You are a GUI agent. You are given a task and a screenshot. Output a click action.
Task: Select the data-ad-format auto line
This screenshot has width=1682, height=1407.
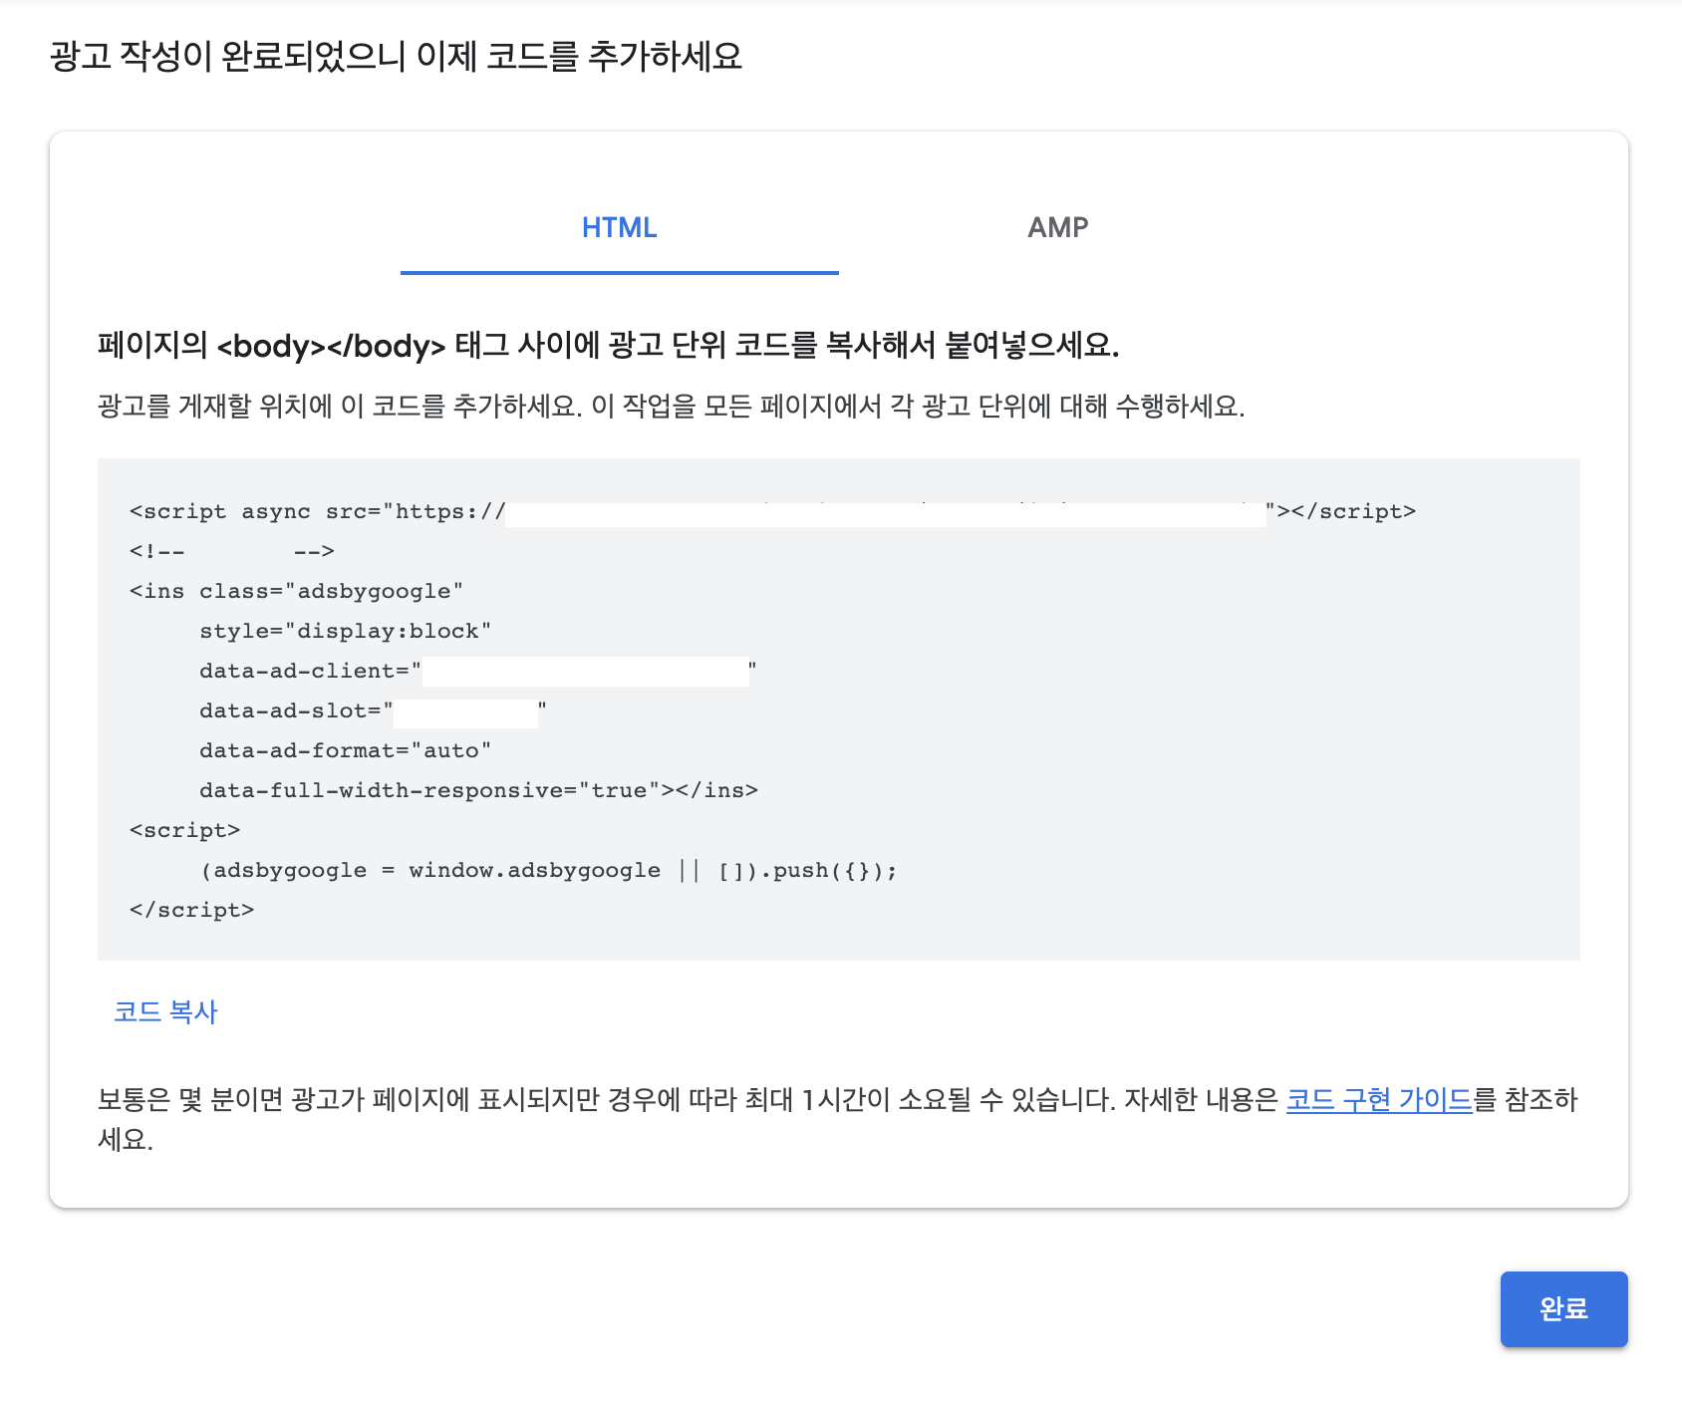(x=346, y=749)
